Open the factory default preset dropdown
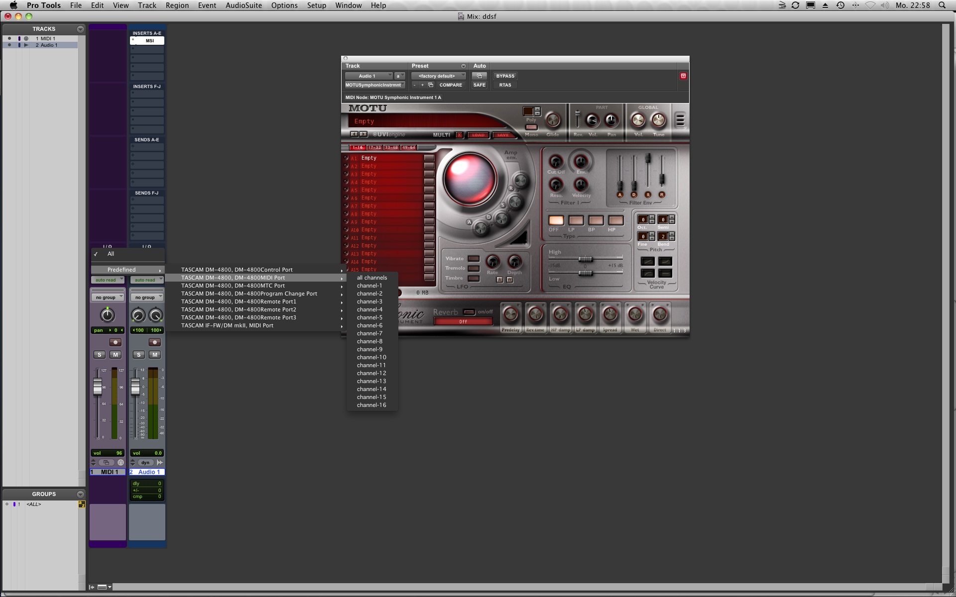 click(x=439, y=76)
